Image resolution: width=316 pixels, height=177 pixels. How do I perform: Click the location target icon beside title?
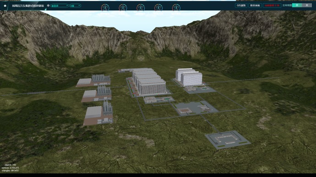point(48,5)
